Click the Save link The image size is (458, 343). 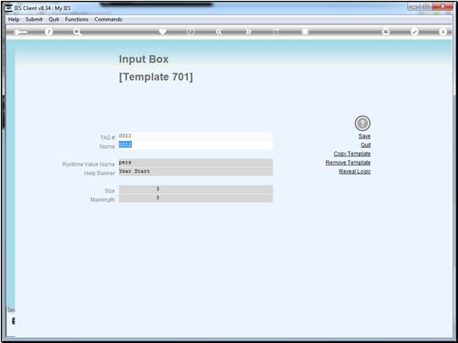click(364, 136)
